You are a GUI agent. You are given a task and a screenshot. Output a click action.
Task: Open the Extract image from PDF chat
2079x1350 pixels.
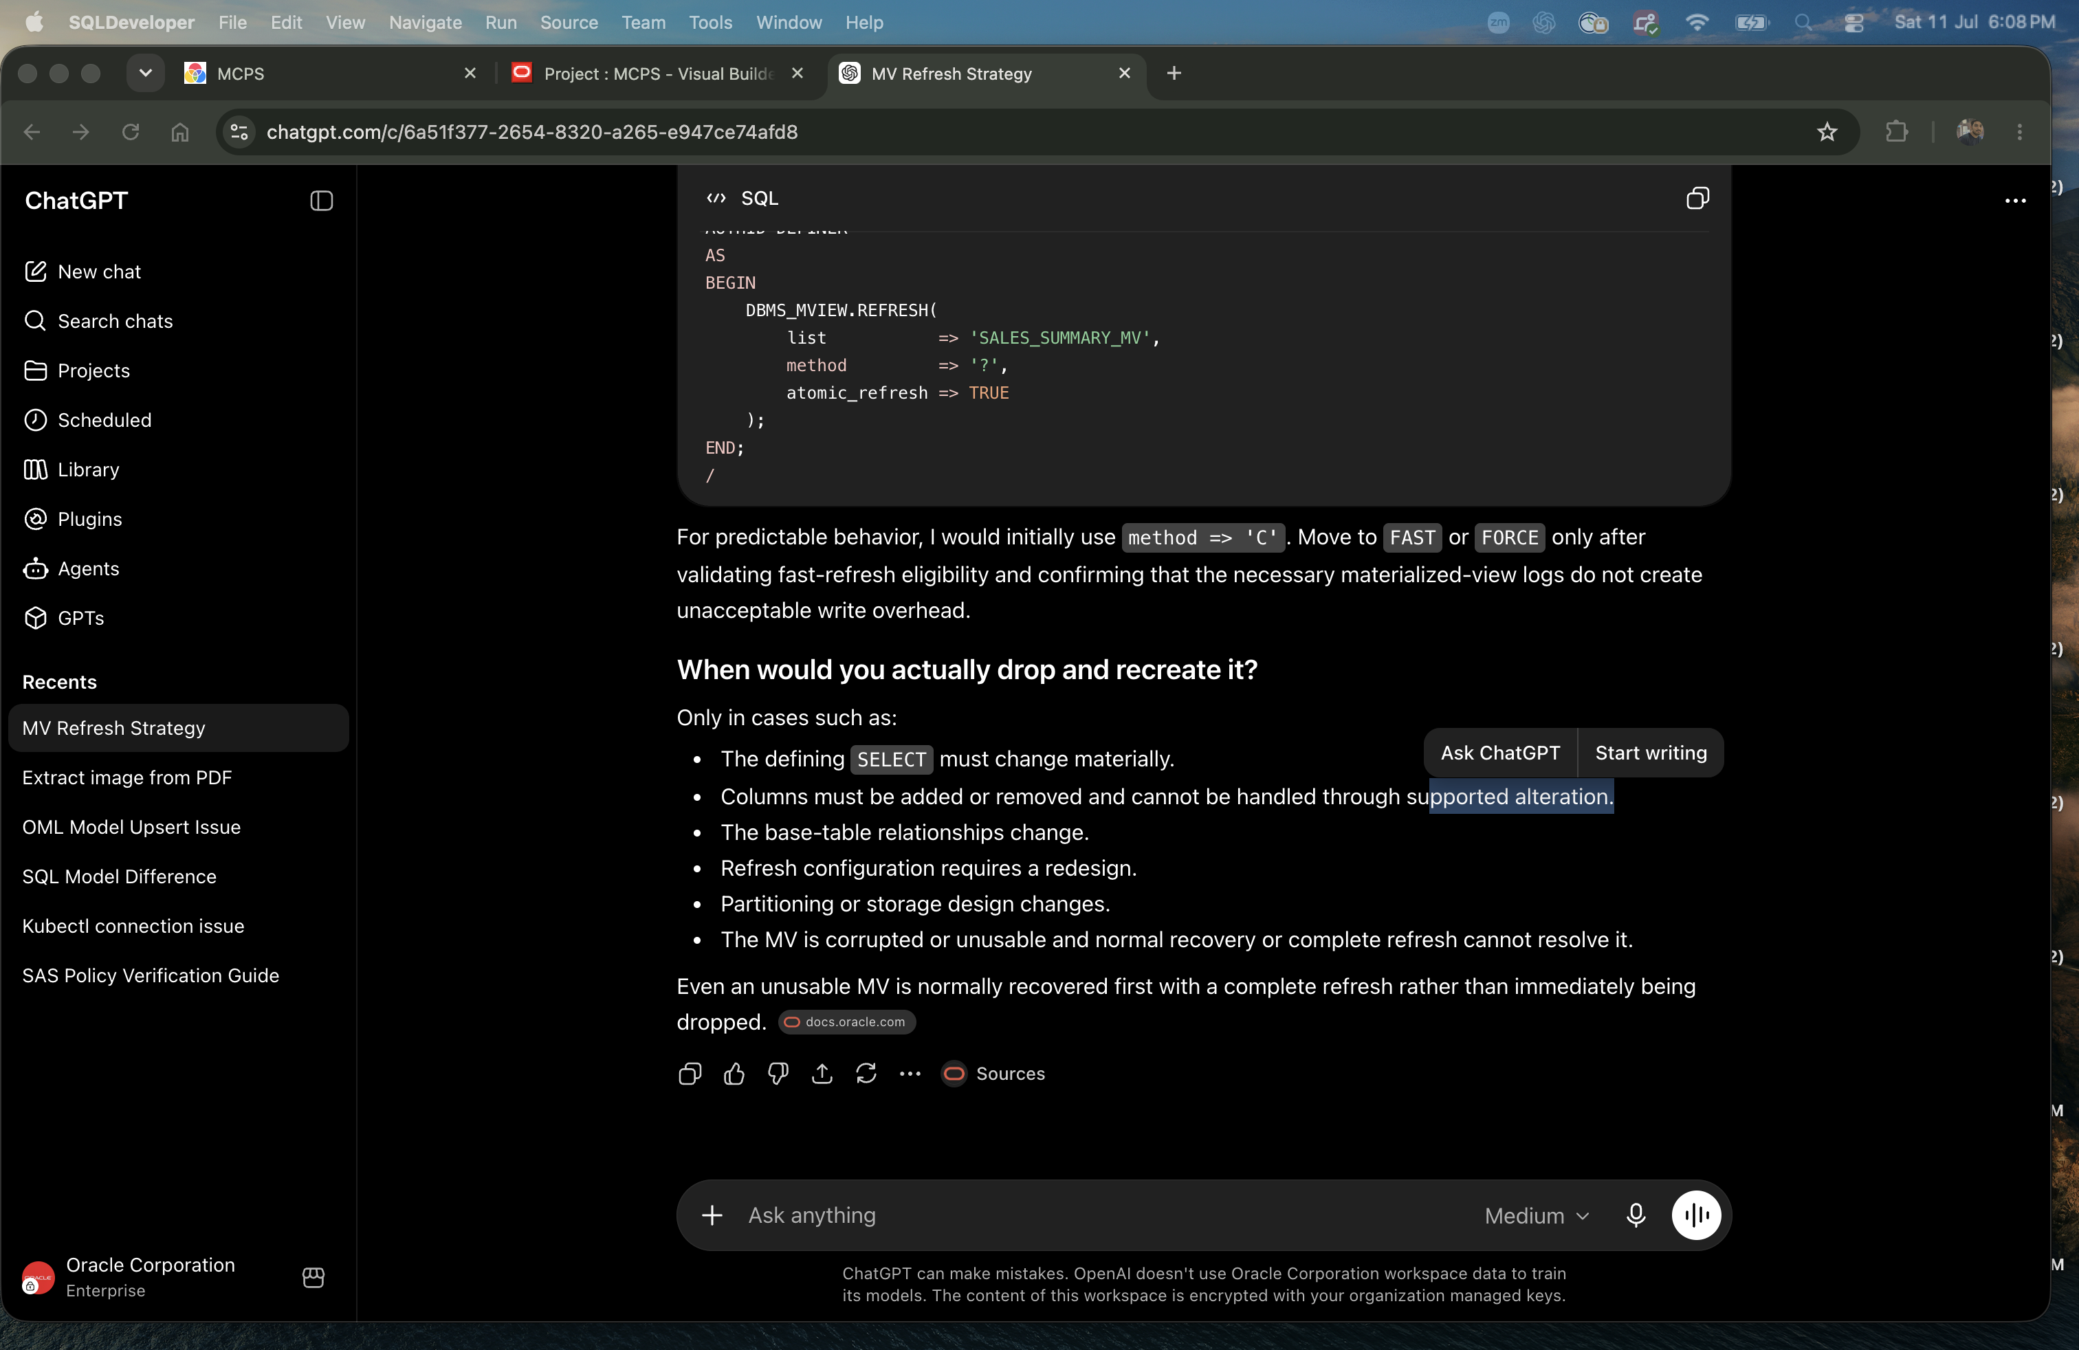click(178, 777)
